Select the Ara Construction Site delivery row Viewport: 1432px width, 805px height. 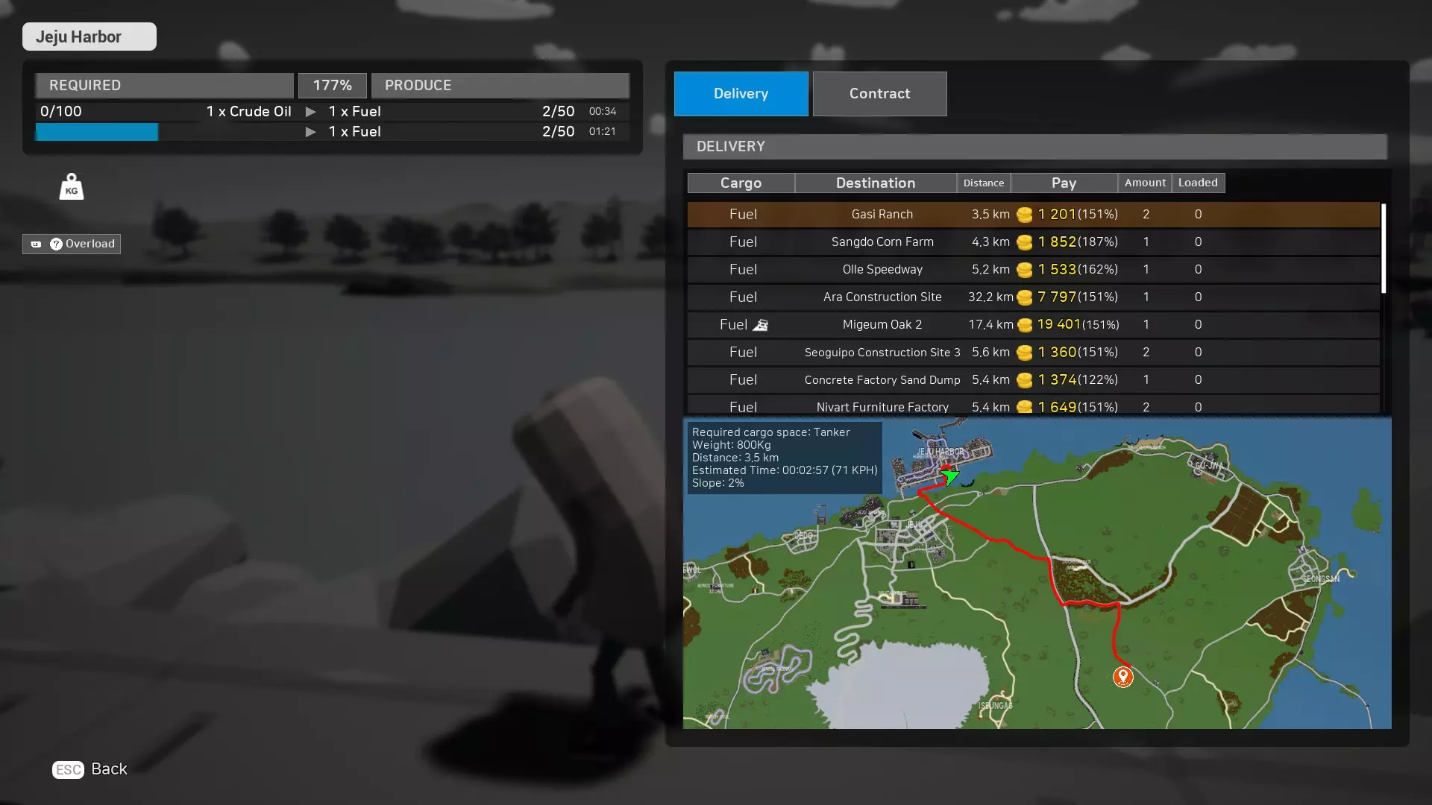(x=882, y=297)
